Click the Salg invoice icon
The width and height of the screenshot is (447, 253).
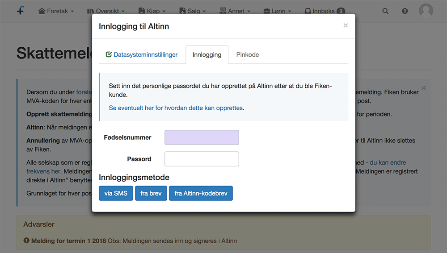tap(182, 11)
